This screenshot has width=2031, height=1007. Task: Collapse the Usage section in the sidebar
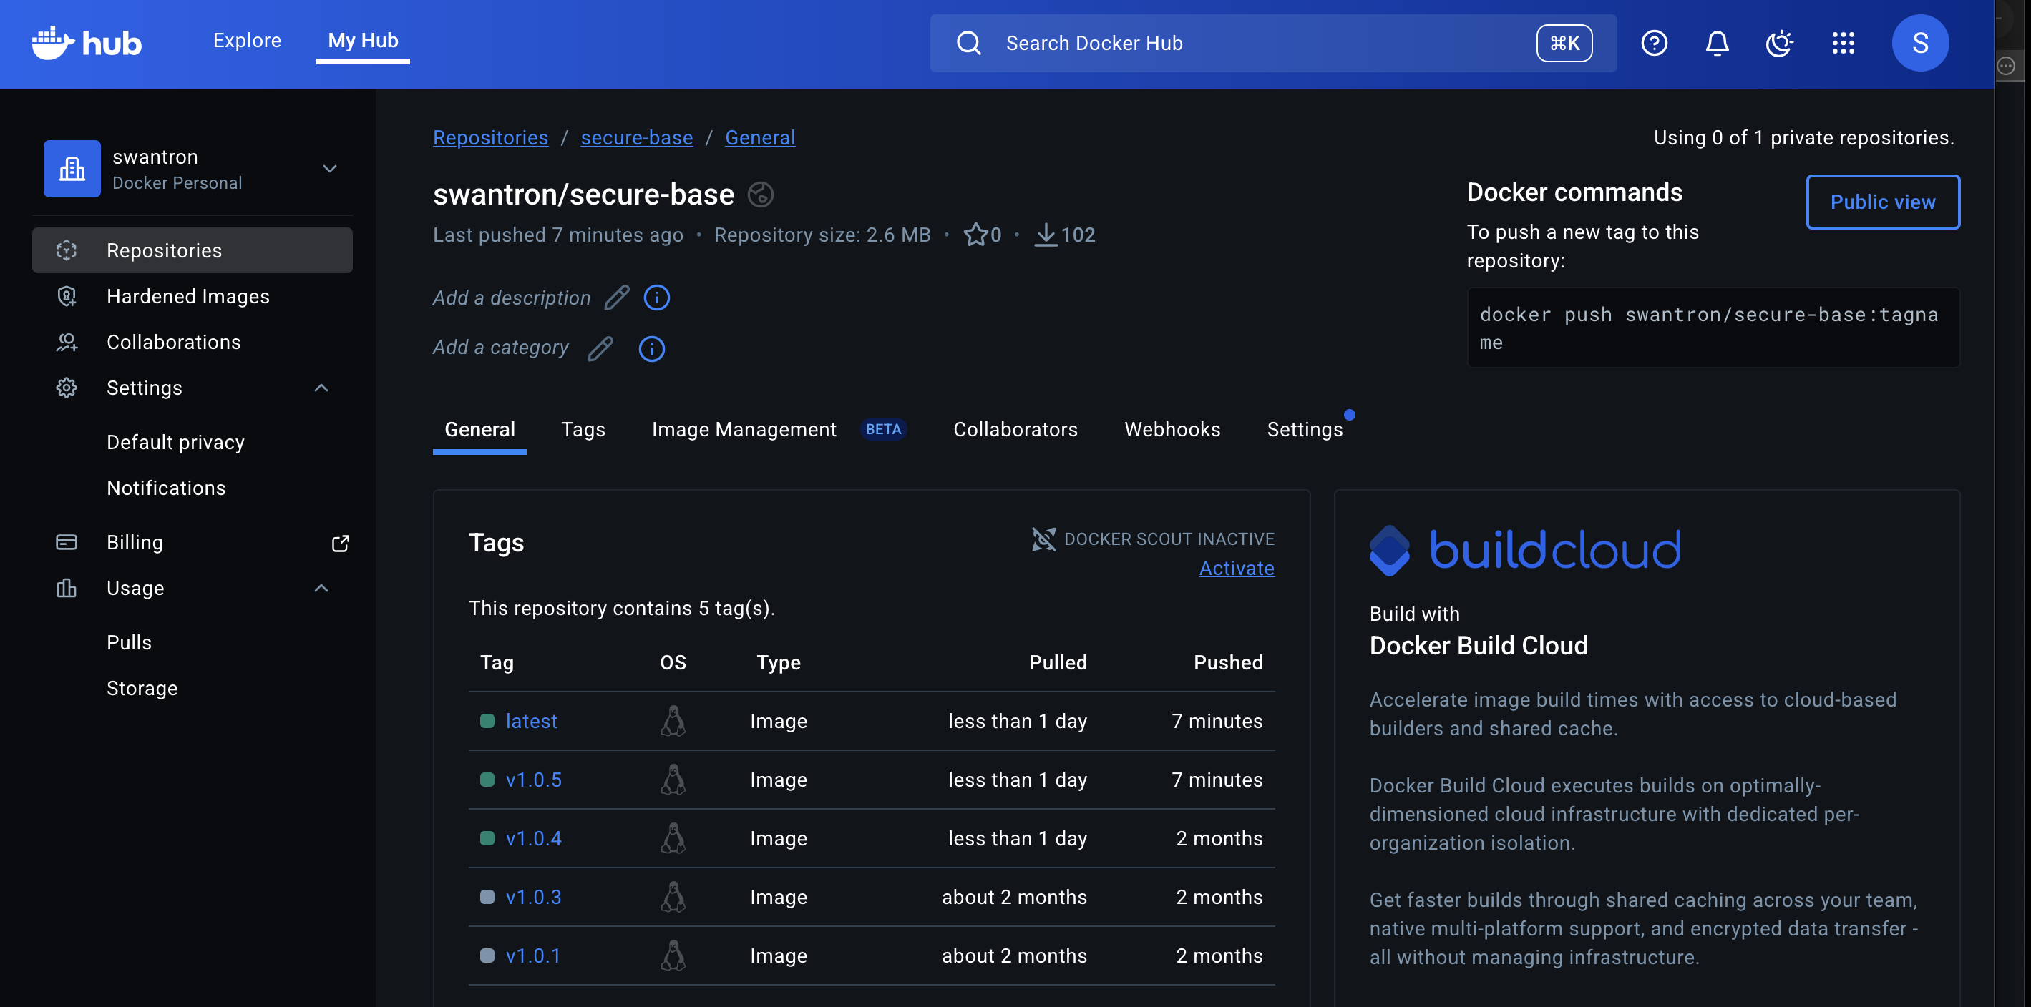pos(320,588)
